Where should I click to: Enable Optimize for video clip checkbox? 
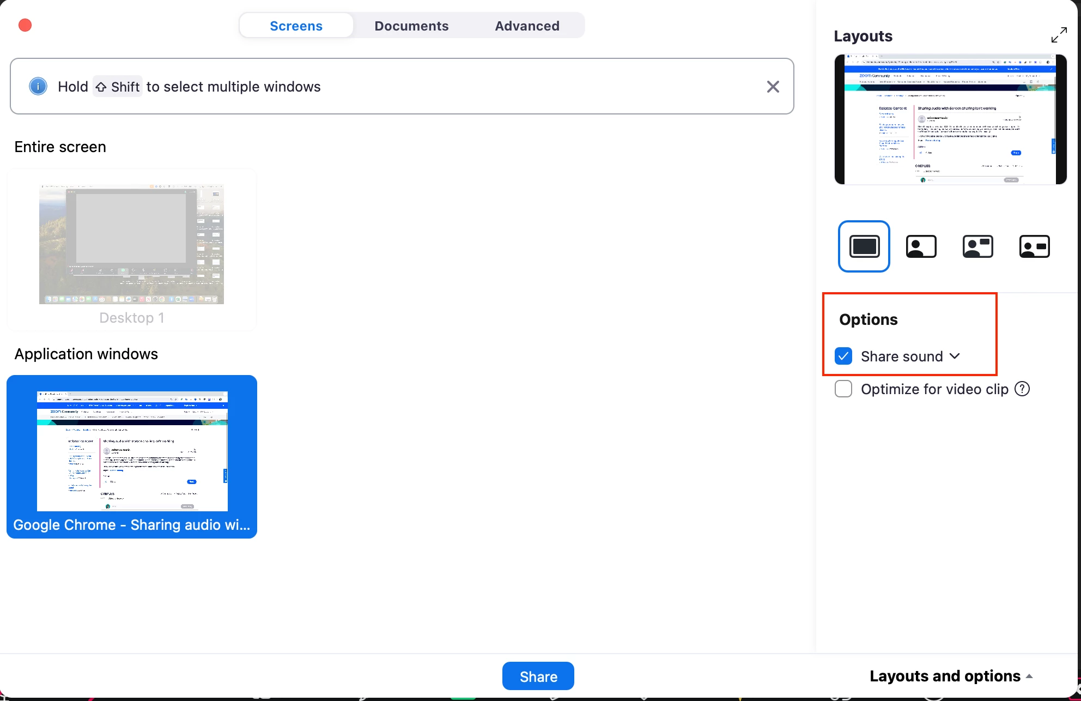843,389
